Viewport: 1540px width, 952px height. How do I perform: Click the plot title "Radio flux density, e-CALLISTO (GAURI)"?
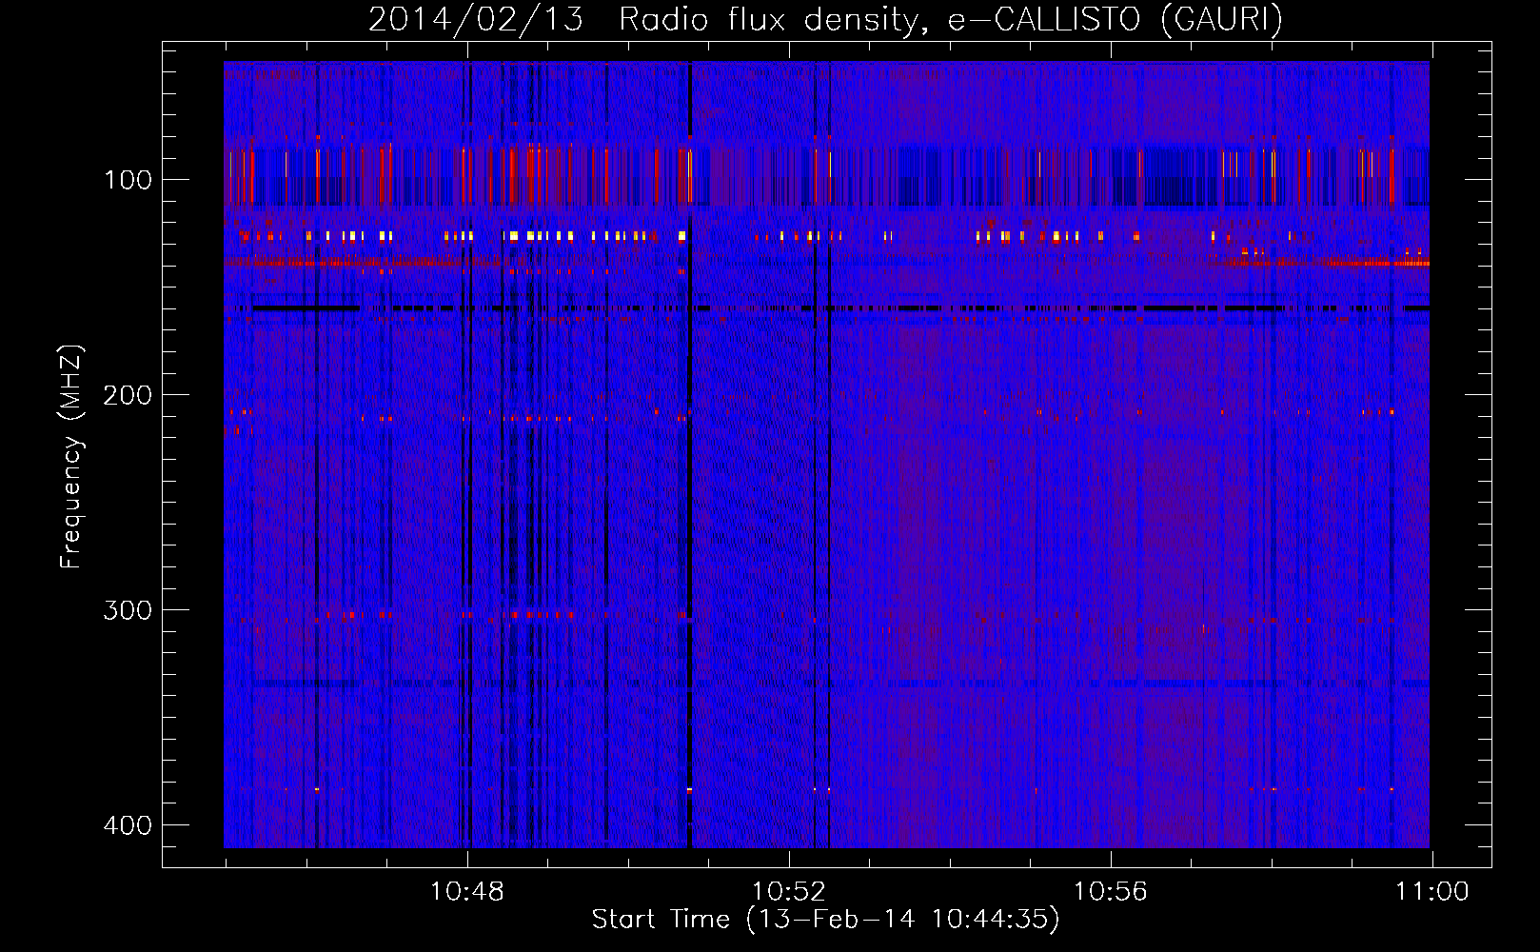(x=951, y=19)
